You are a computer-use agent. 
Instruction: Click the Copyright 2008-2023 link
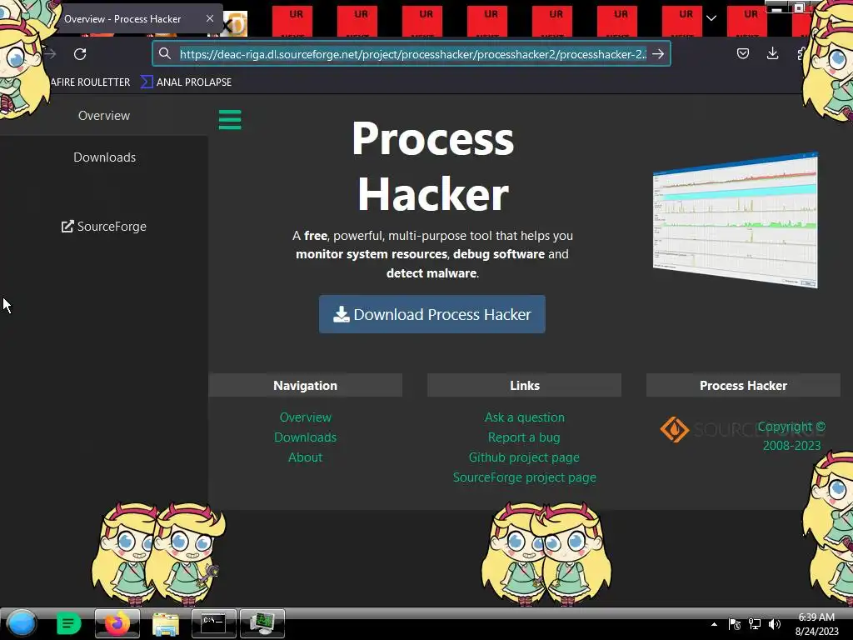(x=791, y=436)
